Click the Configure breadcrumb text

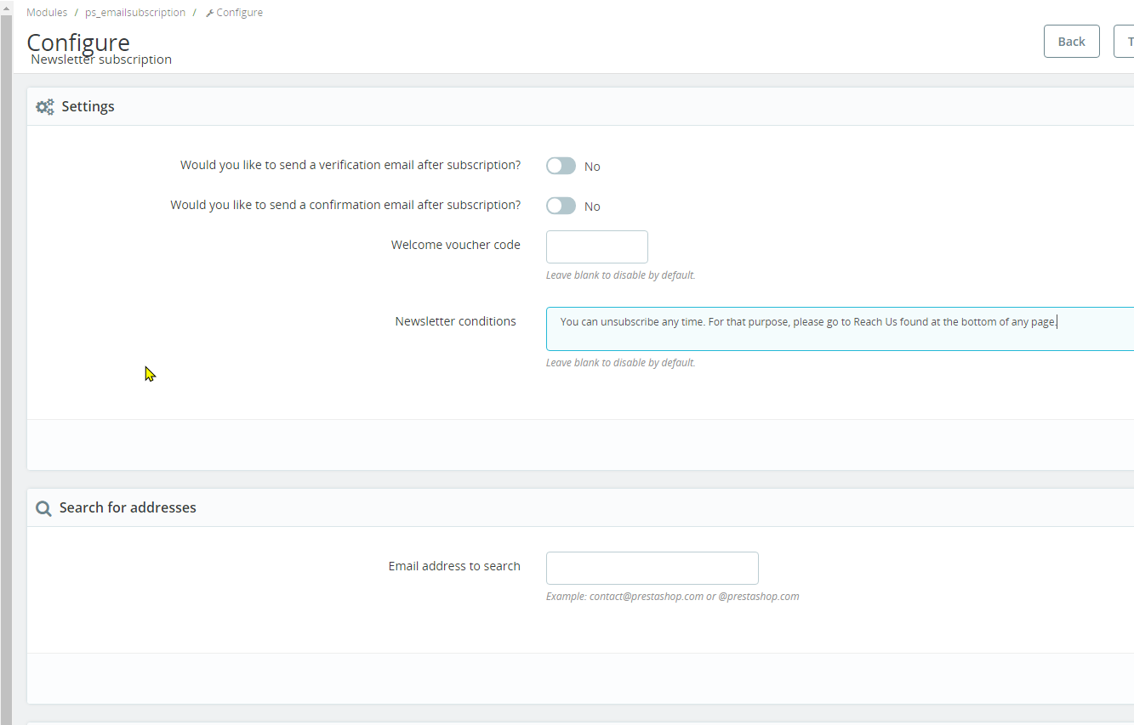coord(240,13)
